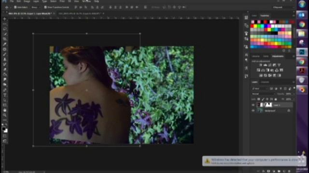Add a Curves adjustment
Viewport: 309px width, 173px height.
(270, 65)
